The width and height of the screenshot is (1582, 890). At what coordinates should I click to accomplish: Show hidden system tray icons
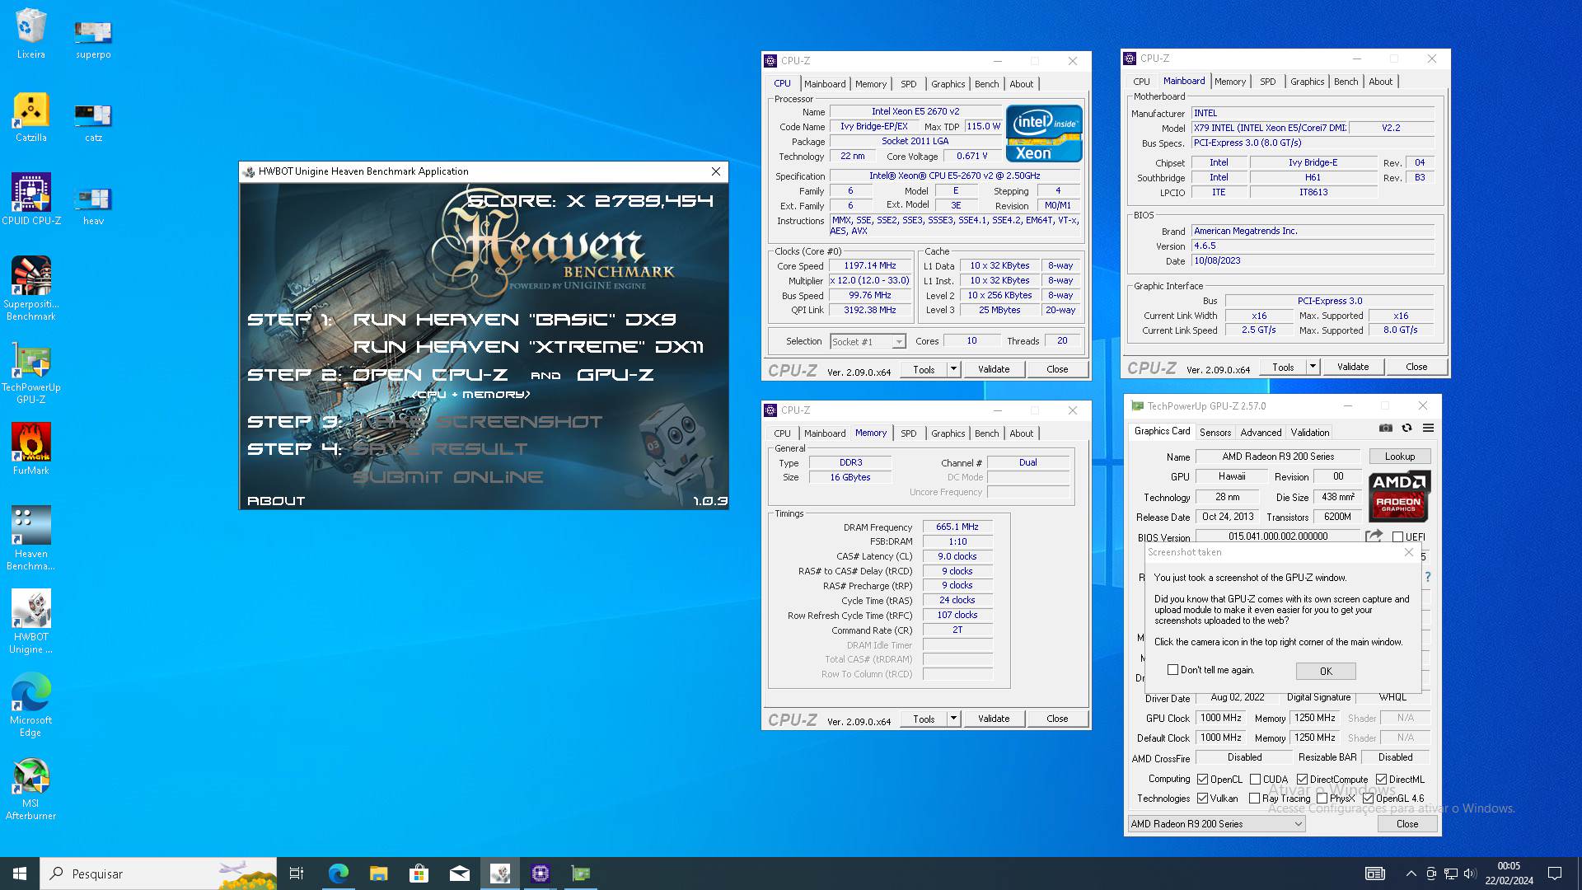pos(1411,874)
